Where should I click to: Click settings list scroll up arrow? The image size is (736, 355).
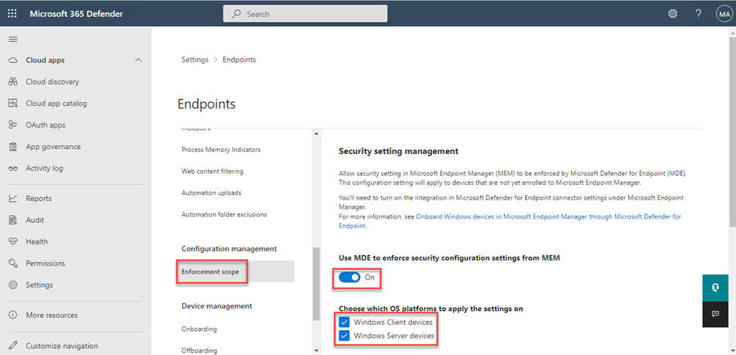pos(316,134)
